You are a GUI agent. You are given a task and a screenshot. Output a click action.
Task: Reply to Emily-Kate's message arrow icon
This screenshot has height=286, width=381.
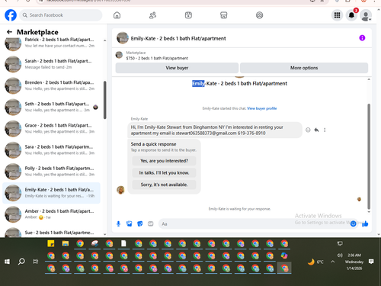point(316,130)
